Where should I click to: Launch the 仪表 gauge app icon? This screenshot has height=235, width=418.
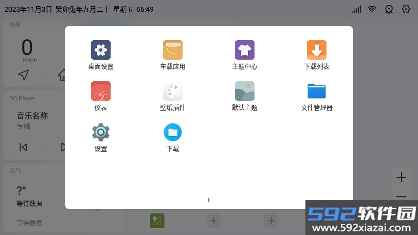coord(100,91)
